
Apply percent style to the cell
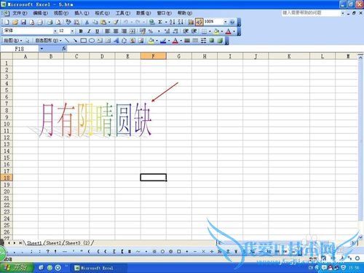coord(151,31)
